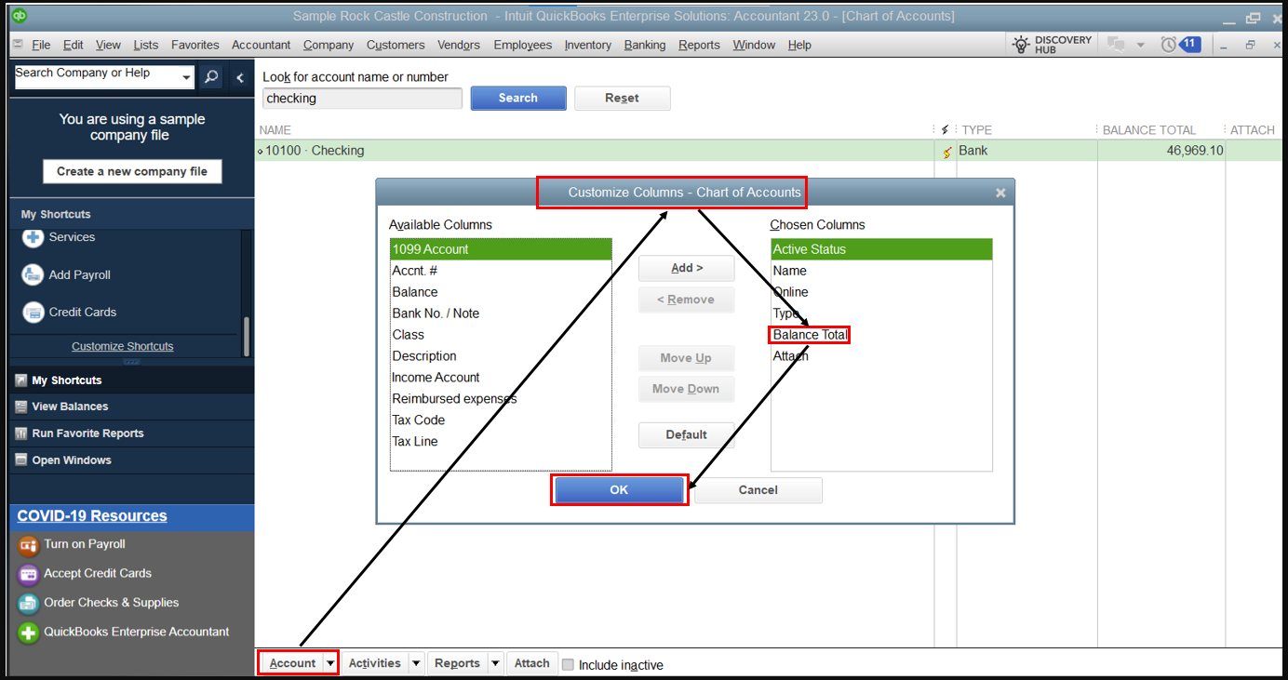Image resolution: width=1288 pixels, height=680 pixels.
Task: Click the lightning bolt column header icon
Action: [x=946, y=130]
